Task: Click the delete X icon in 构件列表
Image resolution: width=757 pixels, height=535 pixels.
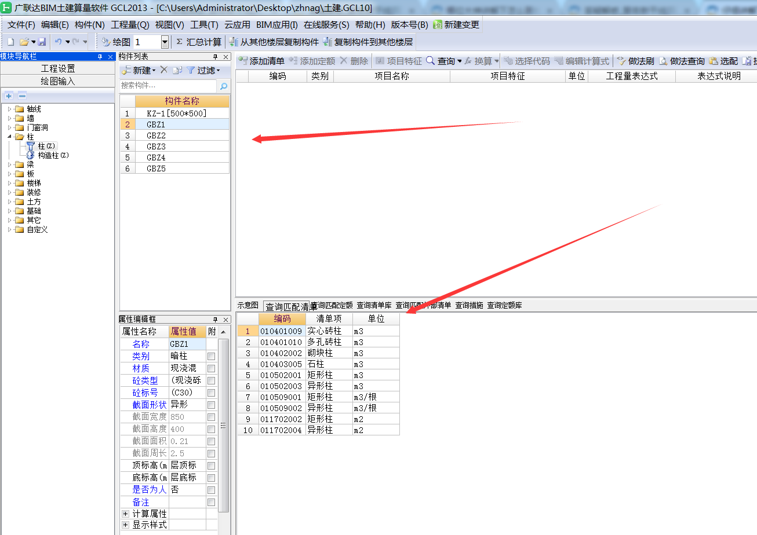Action: (164, 70)
